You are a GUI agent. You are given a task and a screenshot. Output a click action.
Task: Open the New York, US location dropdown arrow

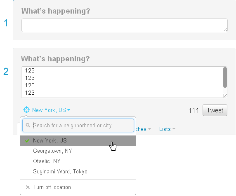[x=68, y=110]
